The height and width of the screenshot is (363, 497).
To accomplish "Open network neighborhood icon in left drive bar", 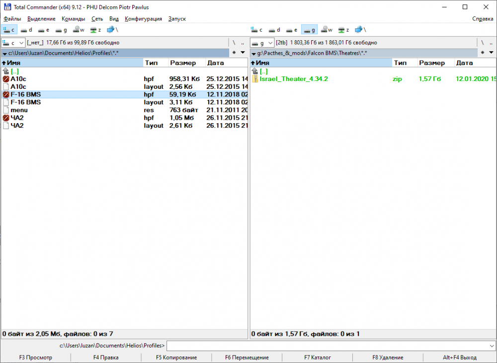I will click(111, 30).
